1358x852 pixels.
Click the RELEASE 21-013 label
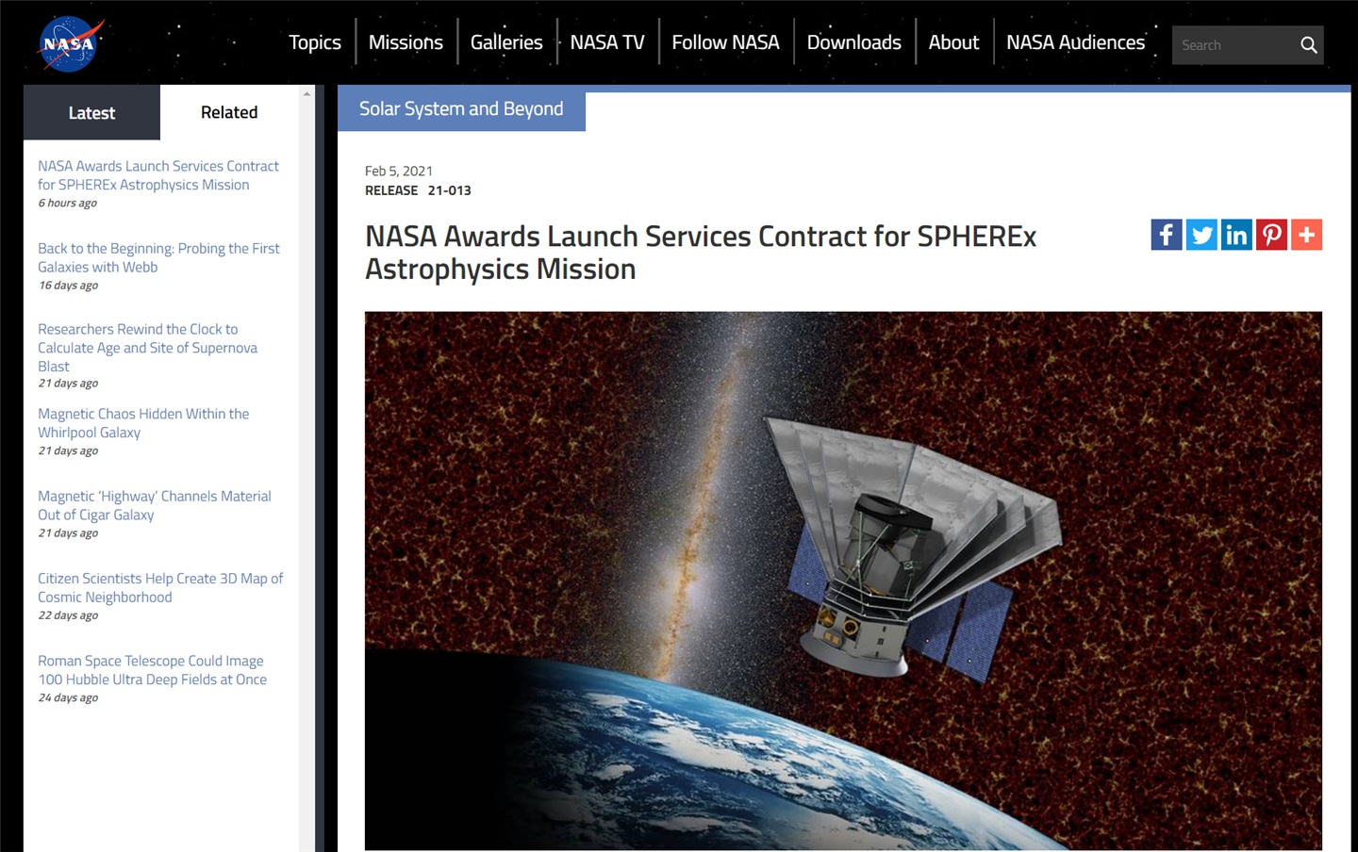(x=418, y=190)
